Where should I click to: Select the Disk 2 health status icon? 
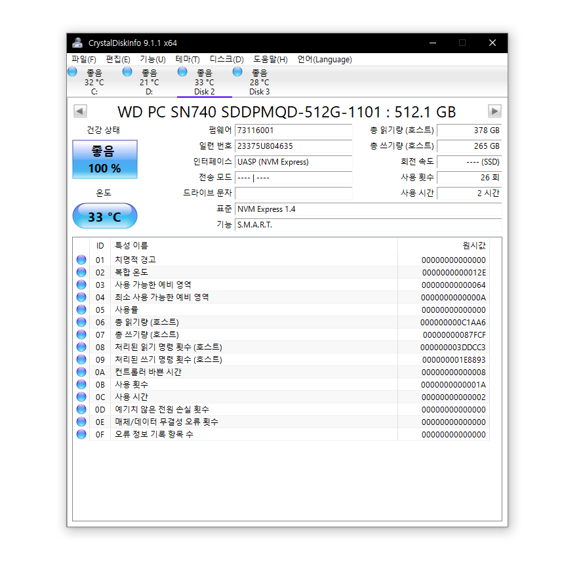[x=182, y=72]
